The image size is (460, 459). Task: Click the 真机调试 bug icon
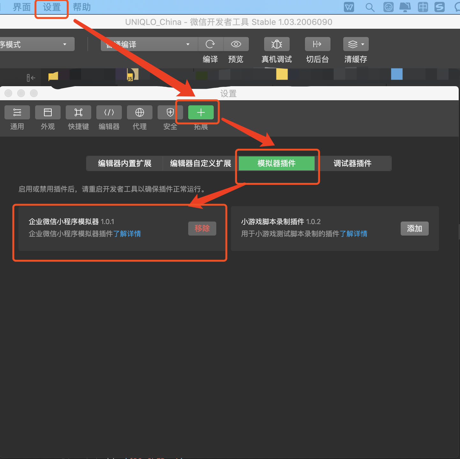coord(277,44)
